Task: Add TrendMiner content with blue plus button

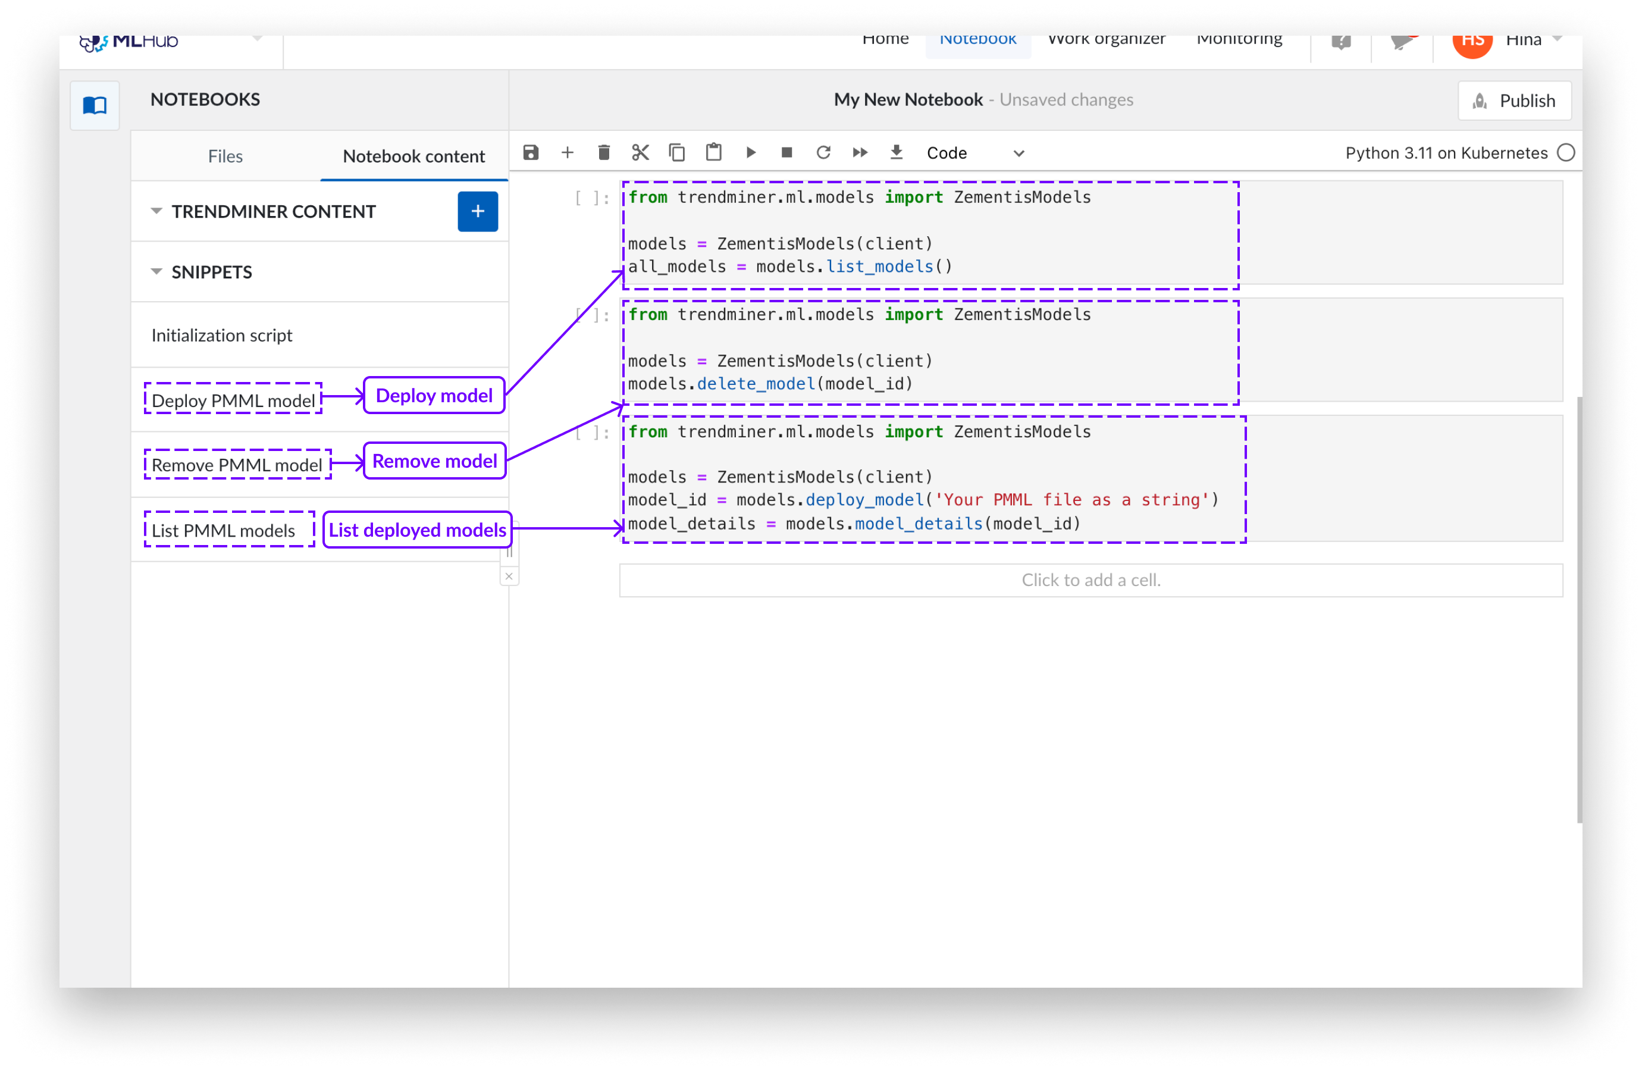Action: pos(477,211)
